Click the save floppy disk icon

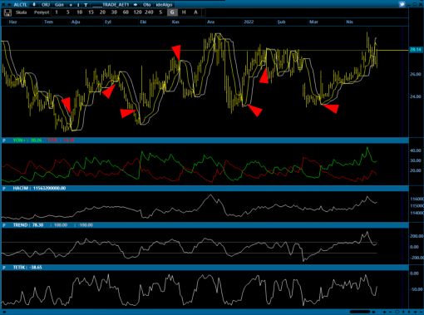pos(7,12)
